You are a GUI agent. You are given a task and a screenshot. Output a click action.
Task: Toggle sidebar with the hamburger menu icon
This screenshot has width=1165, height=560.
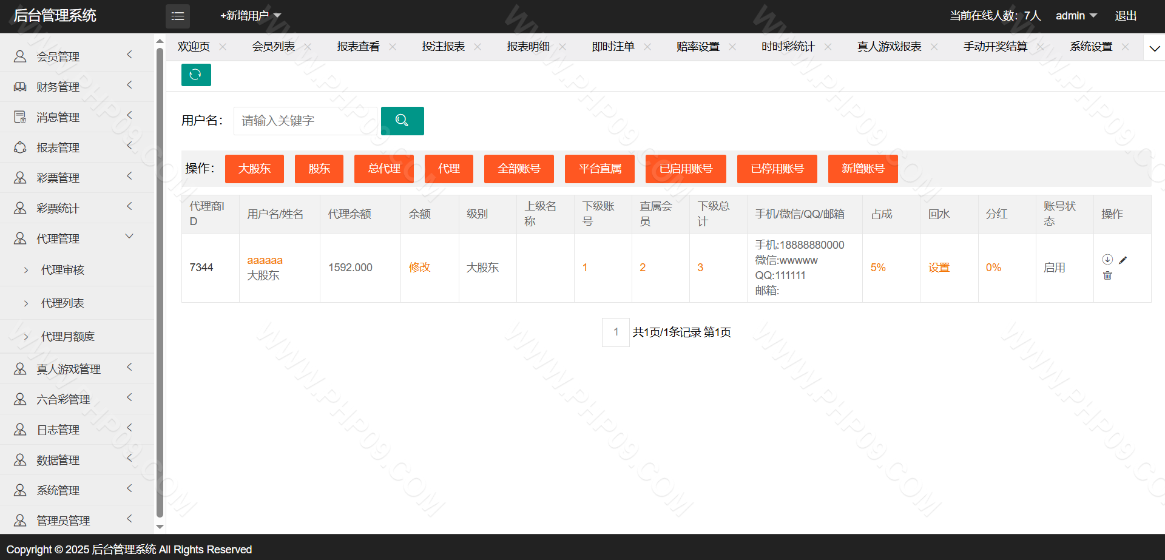coord(177,16)
